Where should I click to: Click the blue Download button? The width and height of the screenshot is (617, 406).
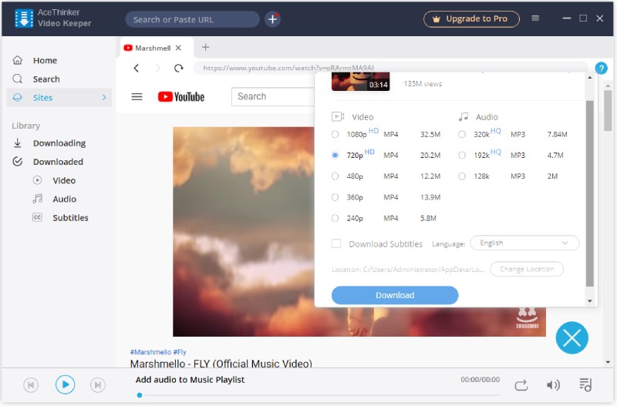tap(395, 295)
